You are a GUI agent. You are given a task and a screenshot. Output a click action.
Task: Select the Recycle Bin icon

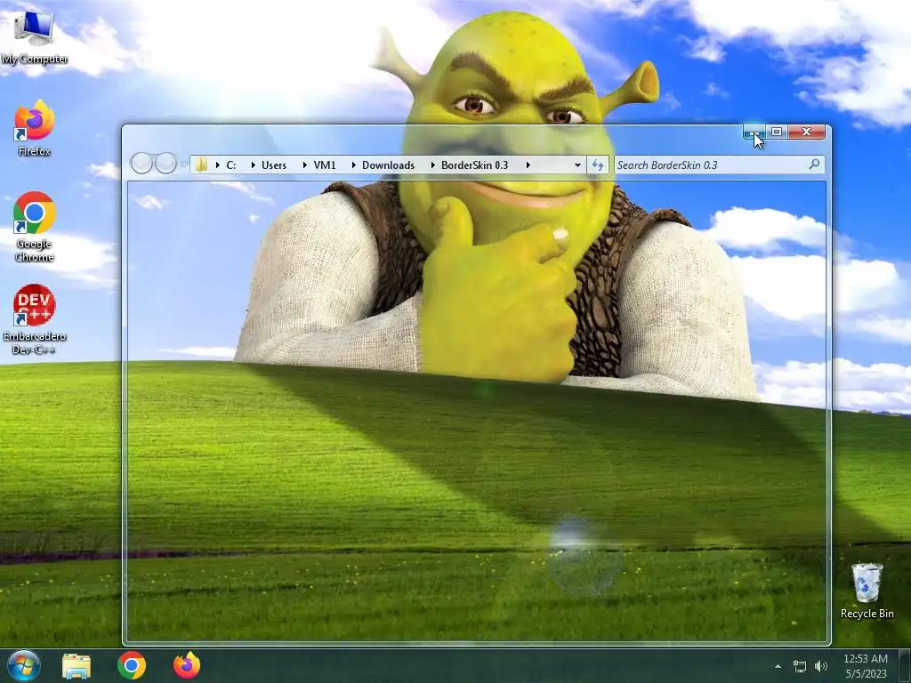tap(867, 591)
